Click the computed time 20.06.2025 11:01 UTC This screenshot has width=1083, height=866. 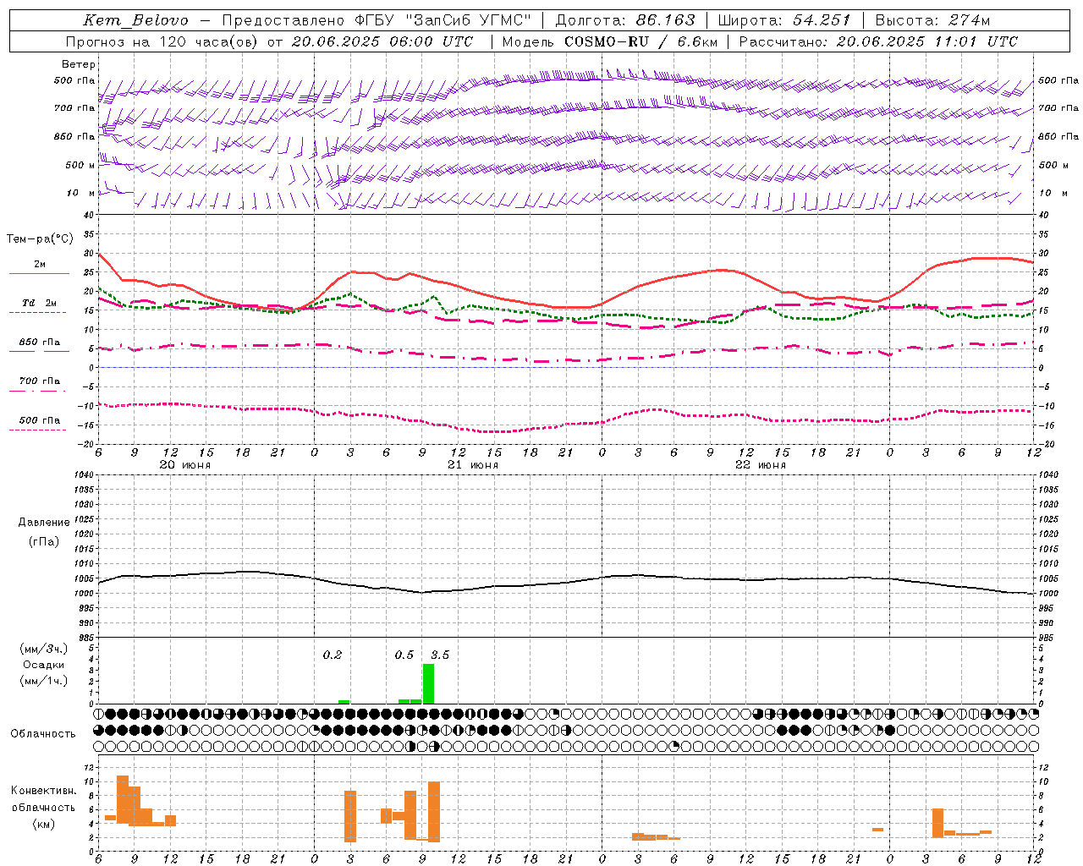[927, 41]
